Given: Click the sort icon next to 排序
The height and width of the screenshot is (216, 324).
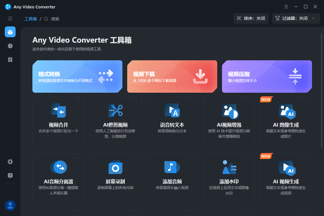Looking at the screenshot, I should [x=239, y=18].
